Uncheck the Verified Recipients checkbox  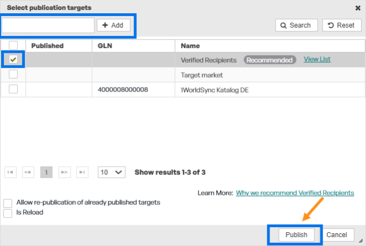(x=13, y=60)
